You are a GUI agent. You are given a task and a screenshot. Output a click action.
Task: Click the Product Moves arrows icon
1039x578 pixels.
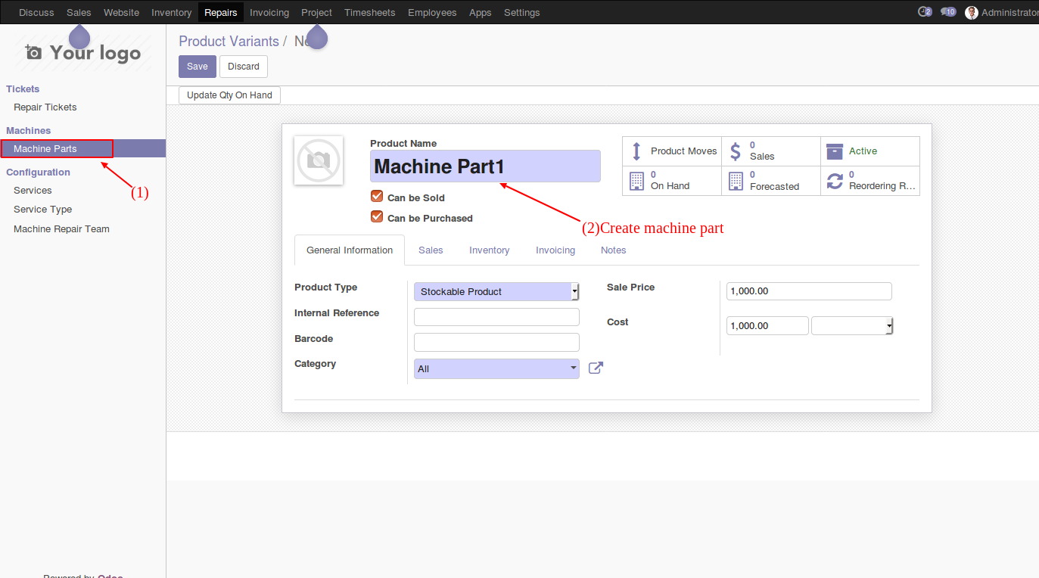point(636,151)
